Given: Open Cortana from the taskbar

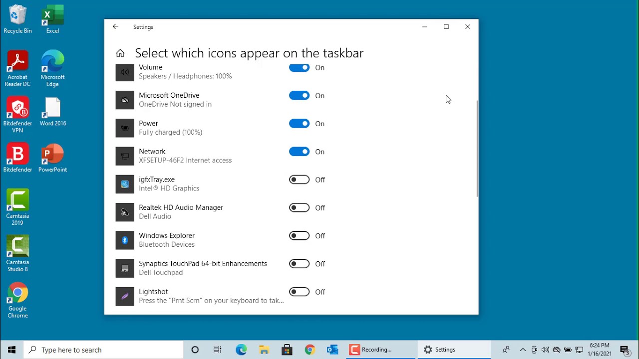Looking at the screenshot, I should point(195,350).
